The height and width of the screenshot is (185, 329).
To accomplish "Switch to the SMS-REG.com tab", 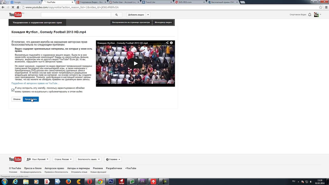I will pos(190,2).
